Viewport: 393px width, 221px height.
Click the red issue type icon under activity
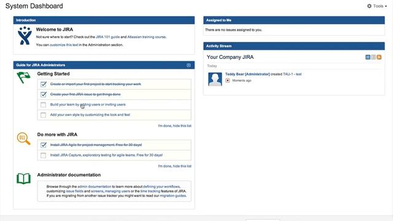tap(228, 80)
